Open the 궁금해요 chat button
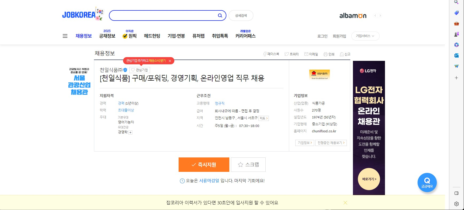464x210 pixels. point(427,183)
